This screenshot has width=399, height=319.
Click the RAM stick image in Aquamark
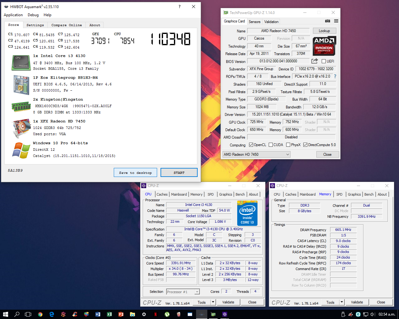(x=21, y=107)
